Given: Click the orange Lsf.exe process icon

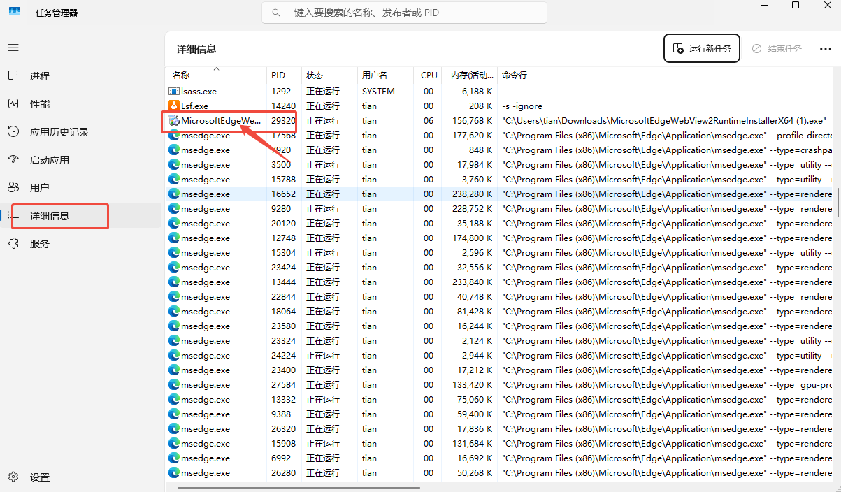Looking at the screenshot, I should (x=174, y=106).
